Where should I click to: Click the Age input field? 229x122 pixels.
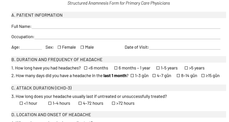(x=31, y=47)
